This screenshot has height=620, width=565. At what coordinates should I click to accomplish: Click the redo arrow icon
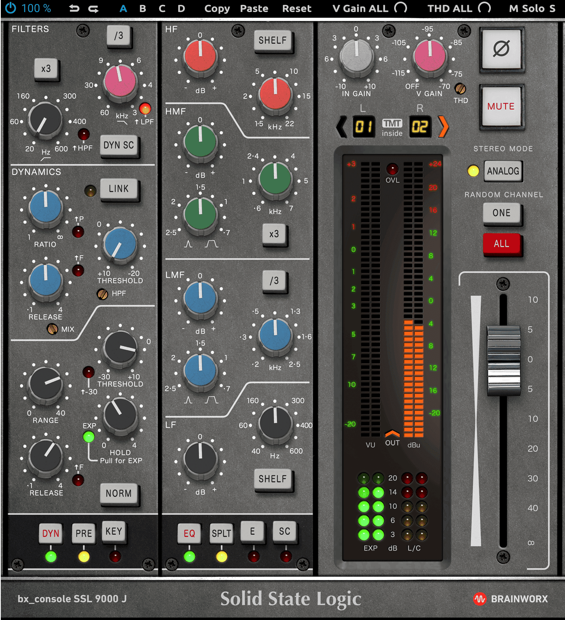tap(93, 8)
